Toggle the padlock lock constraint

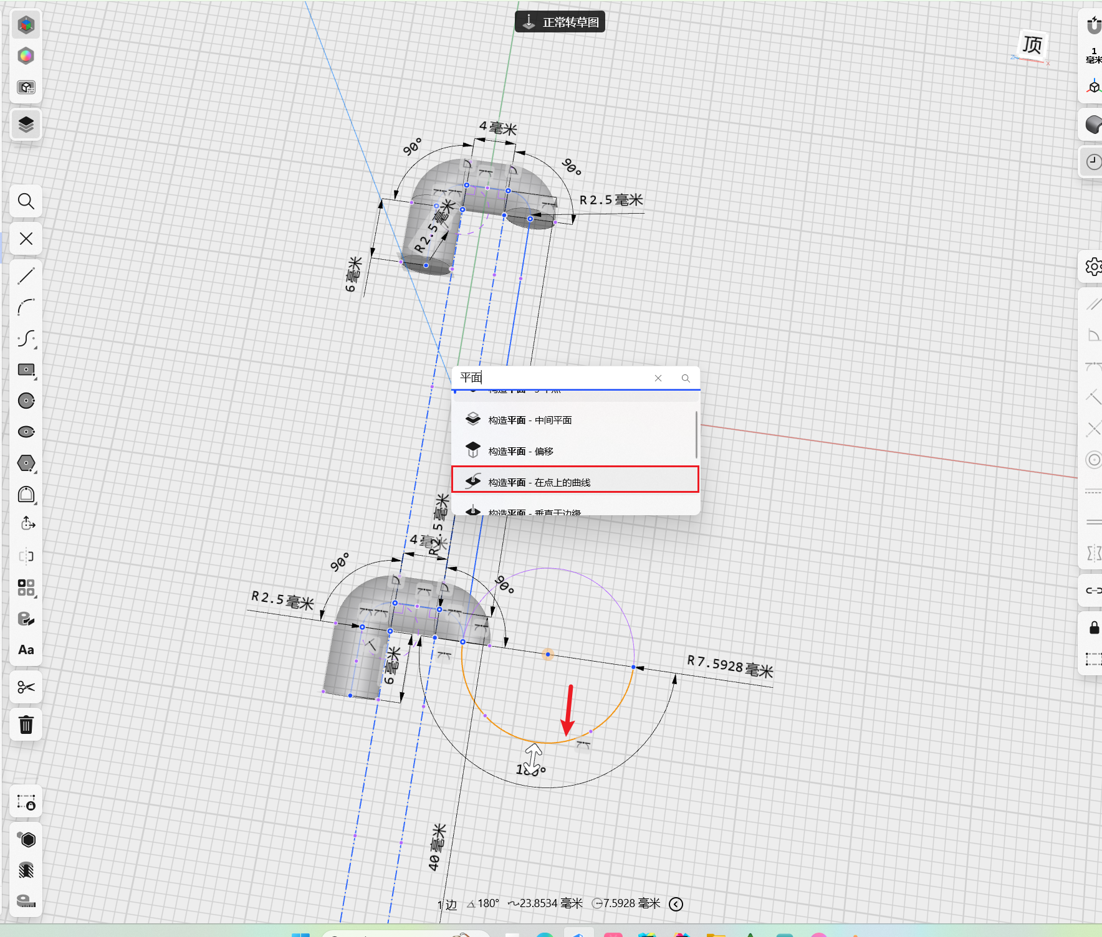[1094, 627]
